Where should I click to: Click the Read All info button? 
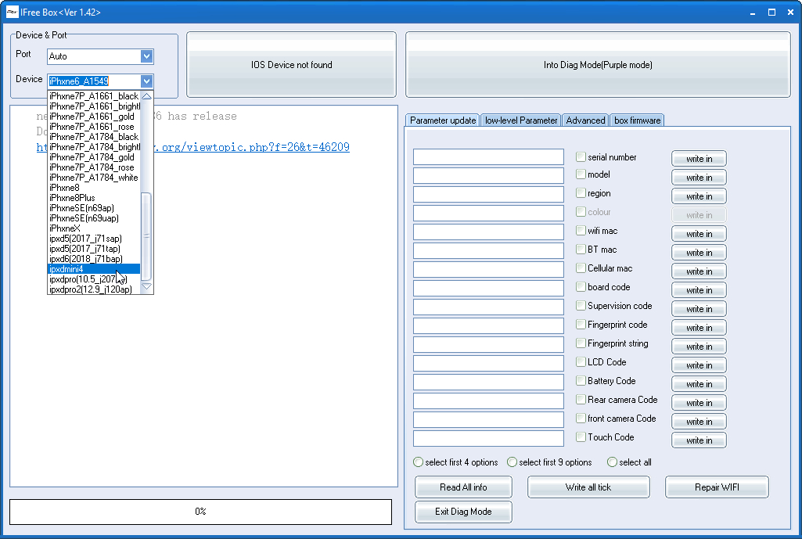[x=463, y=487]
